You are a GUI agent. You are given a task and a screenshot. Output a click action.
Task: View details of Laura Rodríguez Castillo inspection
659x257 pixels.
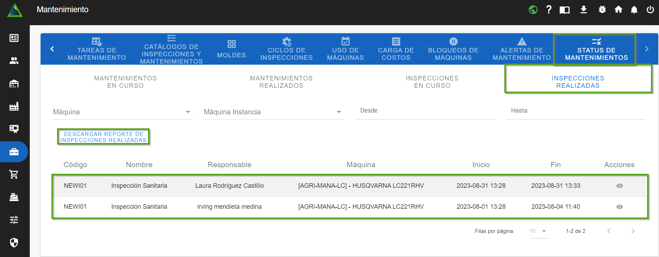click(x=619, y=186)
